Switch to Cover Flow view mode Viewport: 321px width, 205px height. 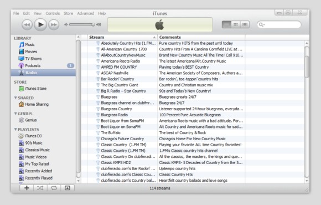pos(245,24)
